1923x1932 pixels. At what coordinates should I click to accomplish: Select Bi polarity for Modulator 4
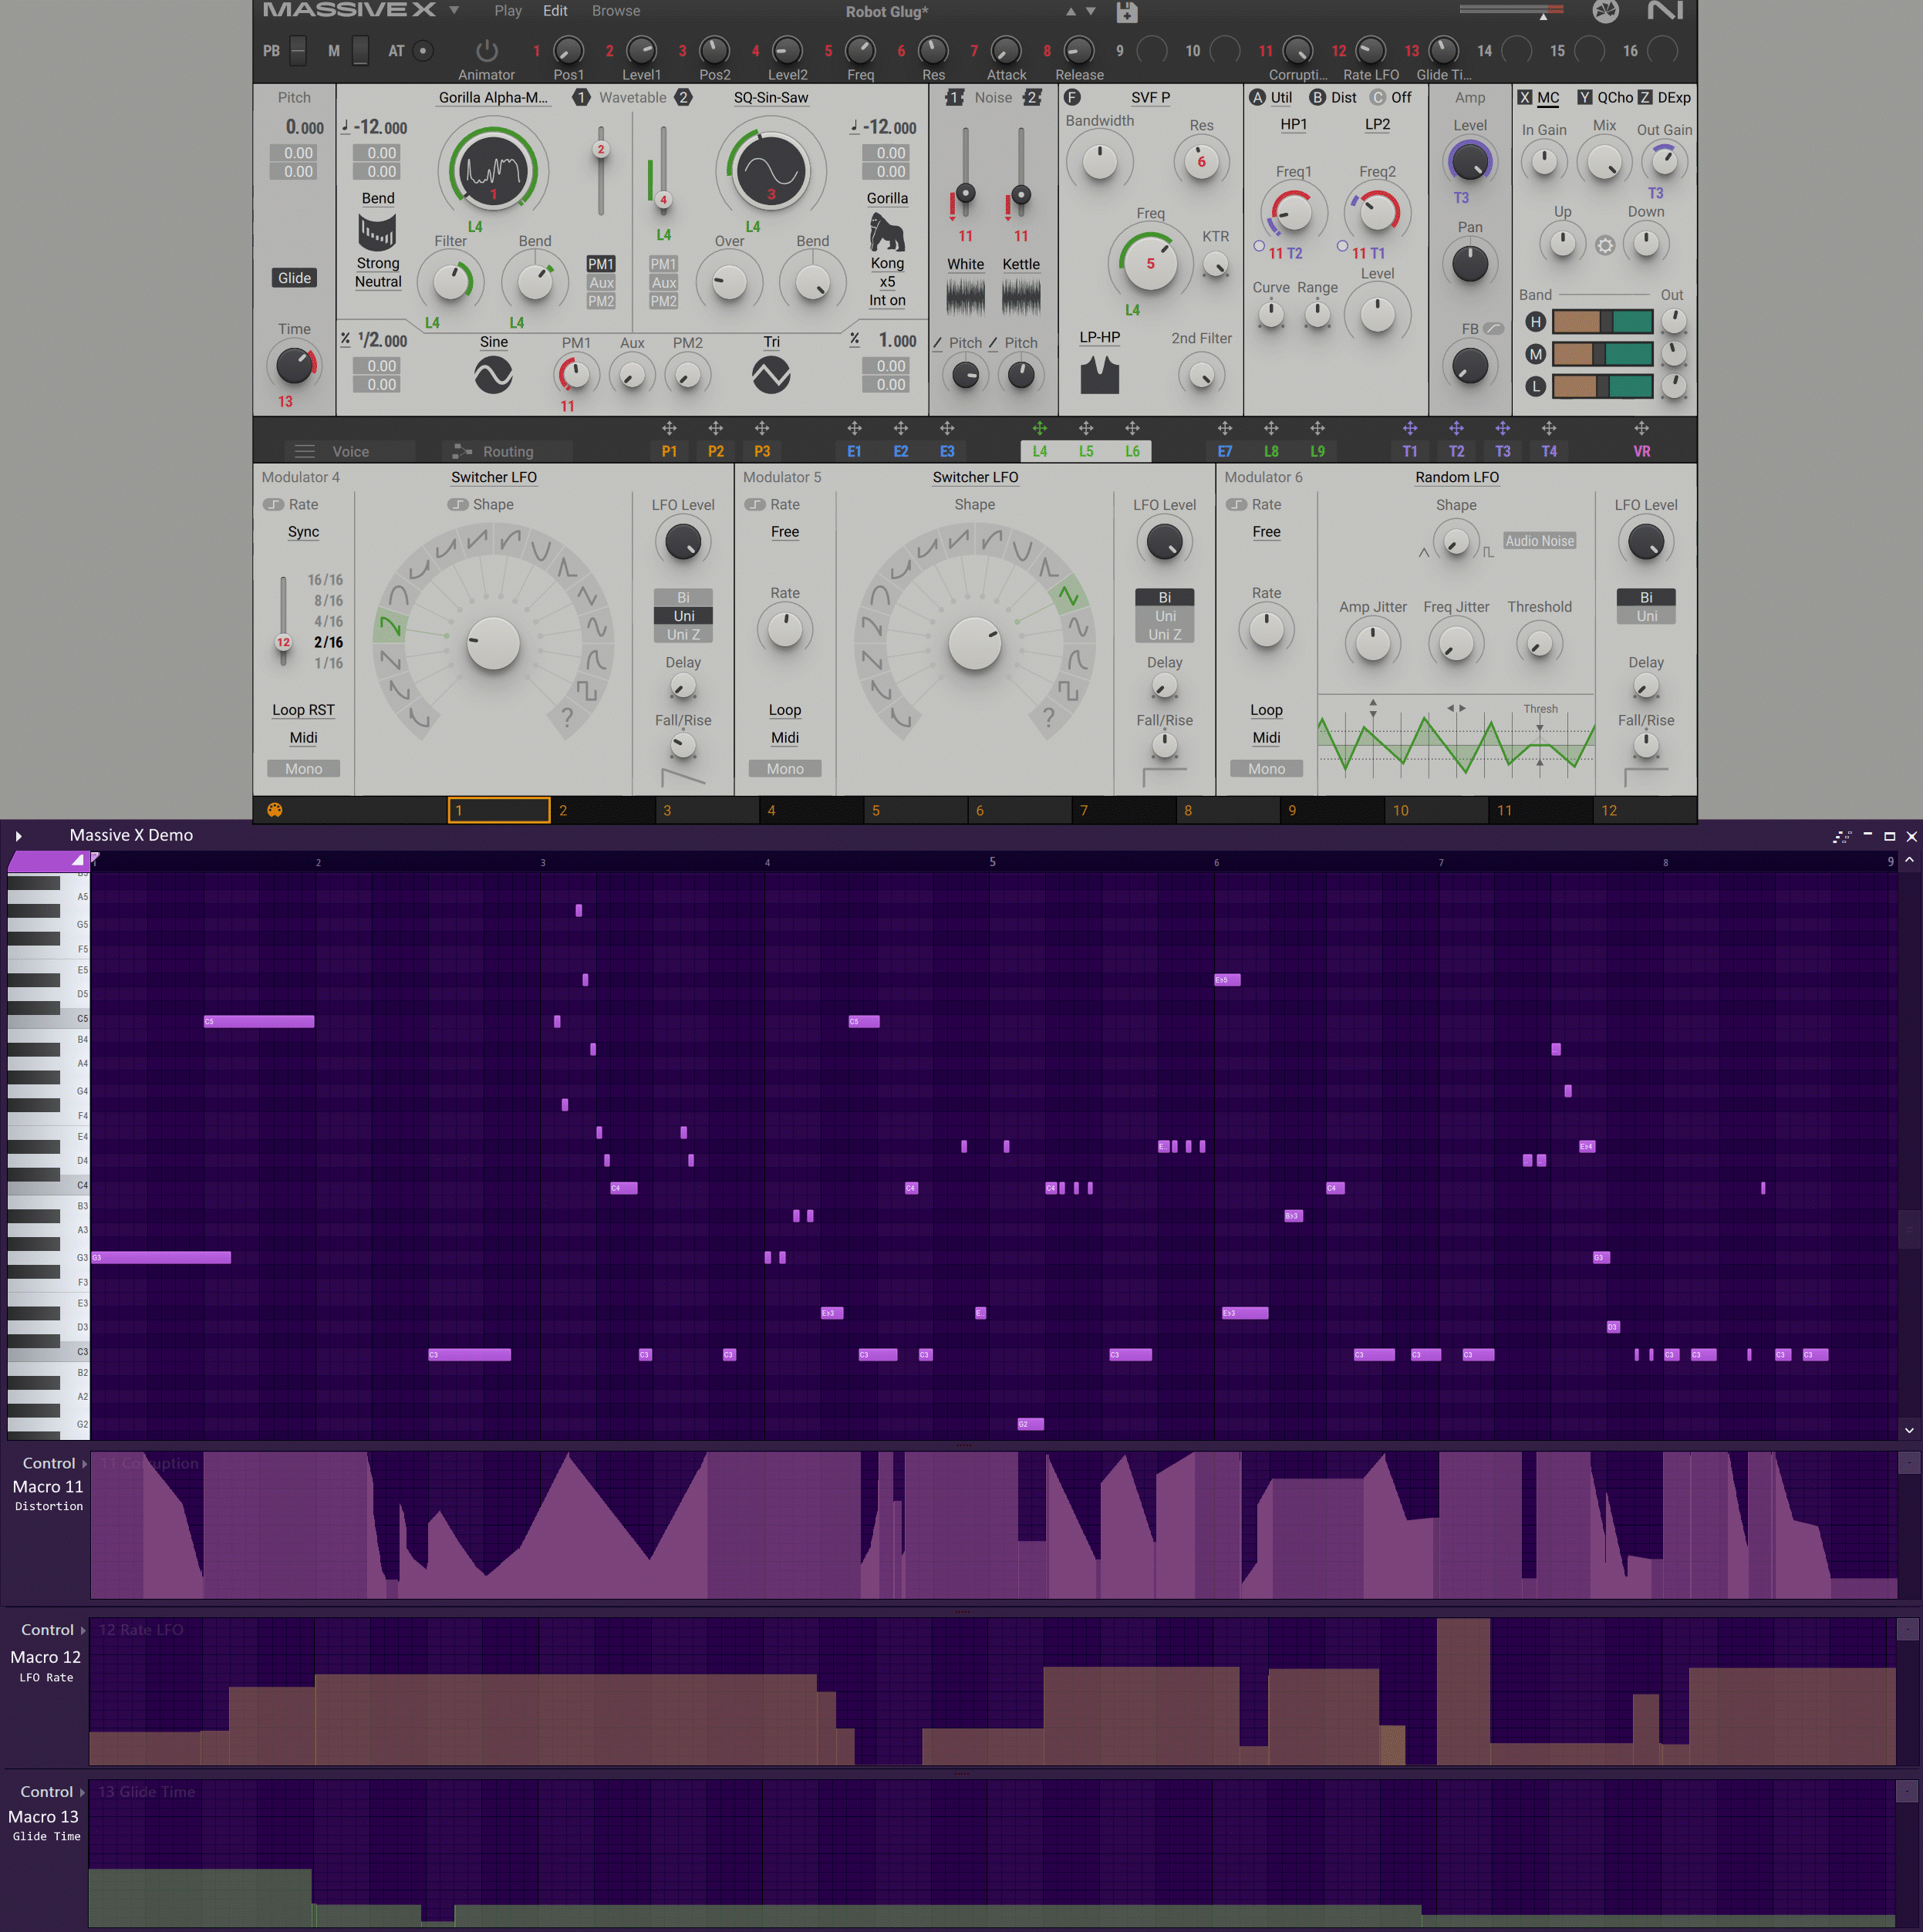pos(683,597)
